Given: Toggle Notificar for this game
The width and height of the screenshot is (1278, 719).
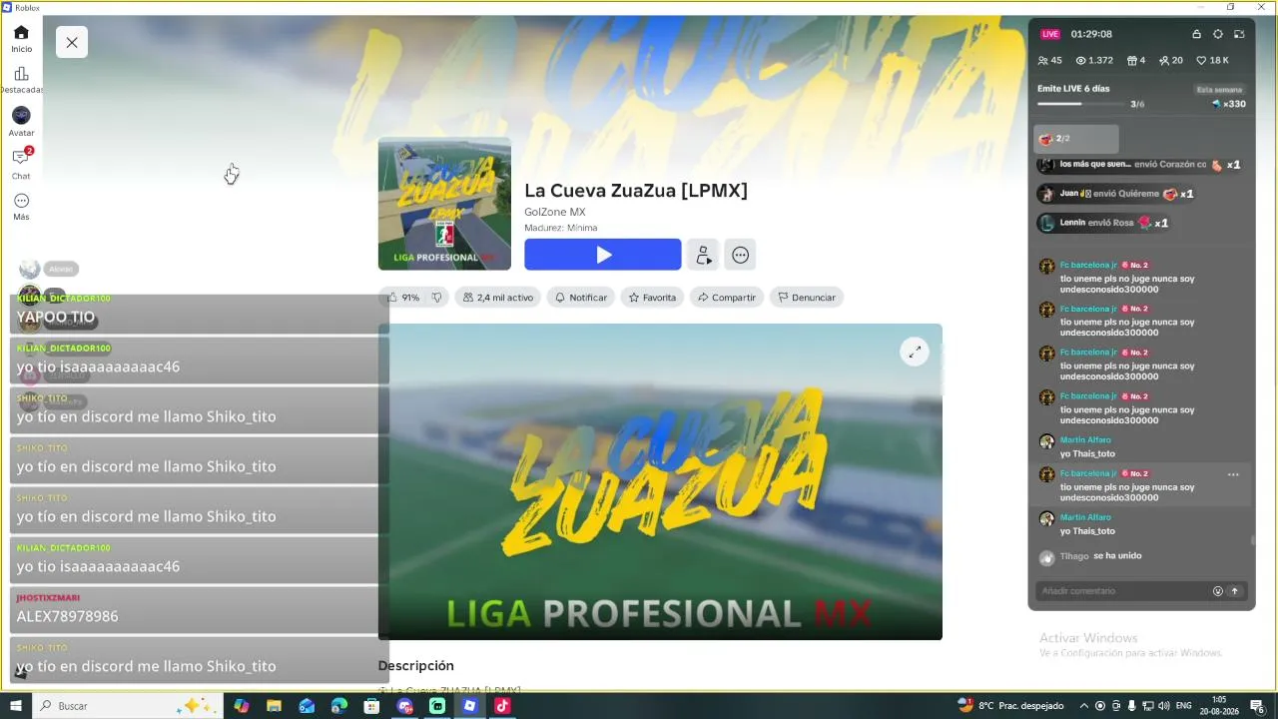Looking at the screenshot, I should point(580,298).
